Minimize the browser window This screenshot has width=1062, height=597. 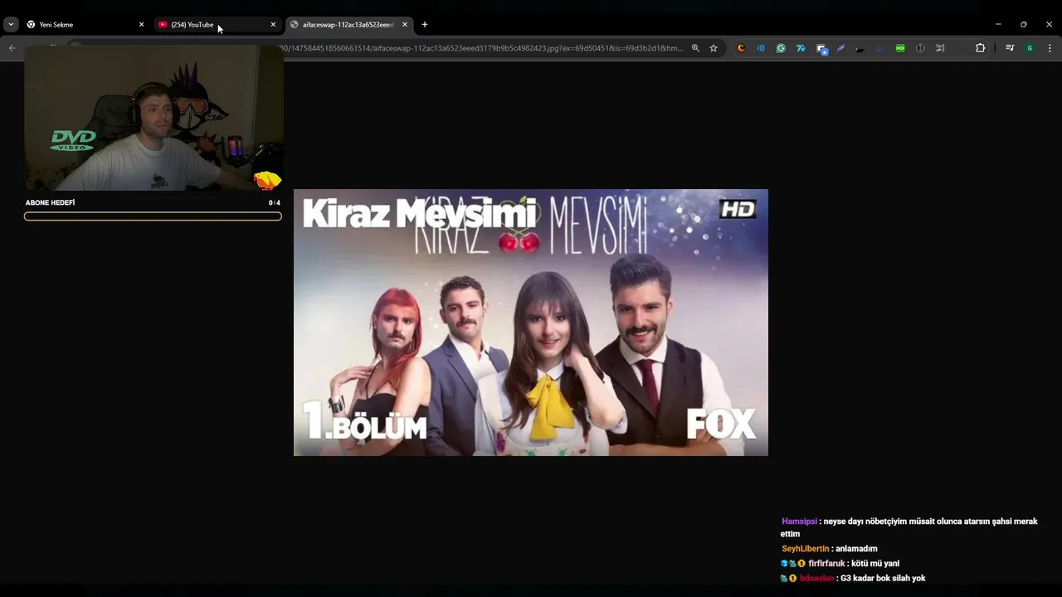point(998,25)
